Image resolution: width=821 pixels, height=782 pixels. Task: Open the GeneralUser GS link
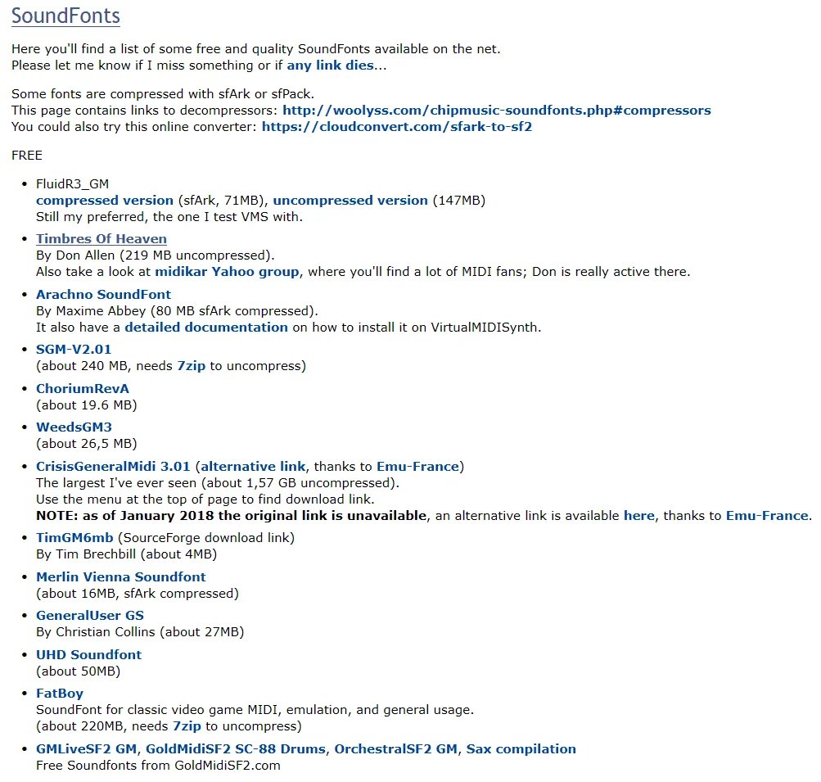(x=90, y=616)
